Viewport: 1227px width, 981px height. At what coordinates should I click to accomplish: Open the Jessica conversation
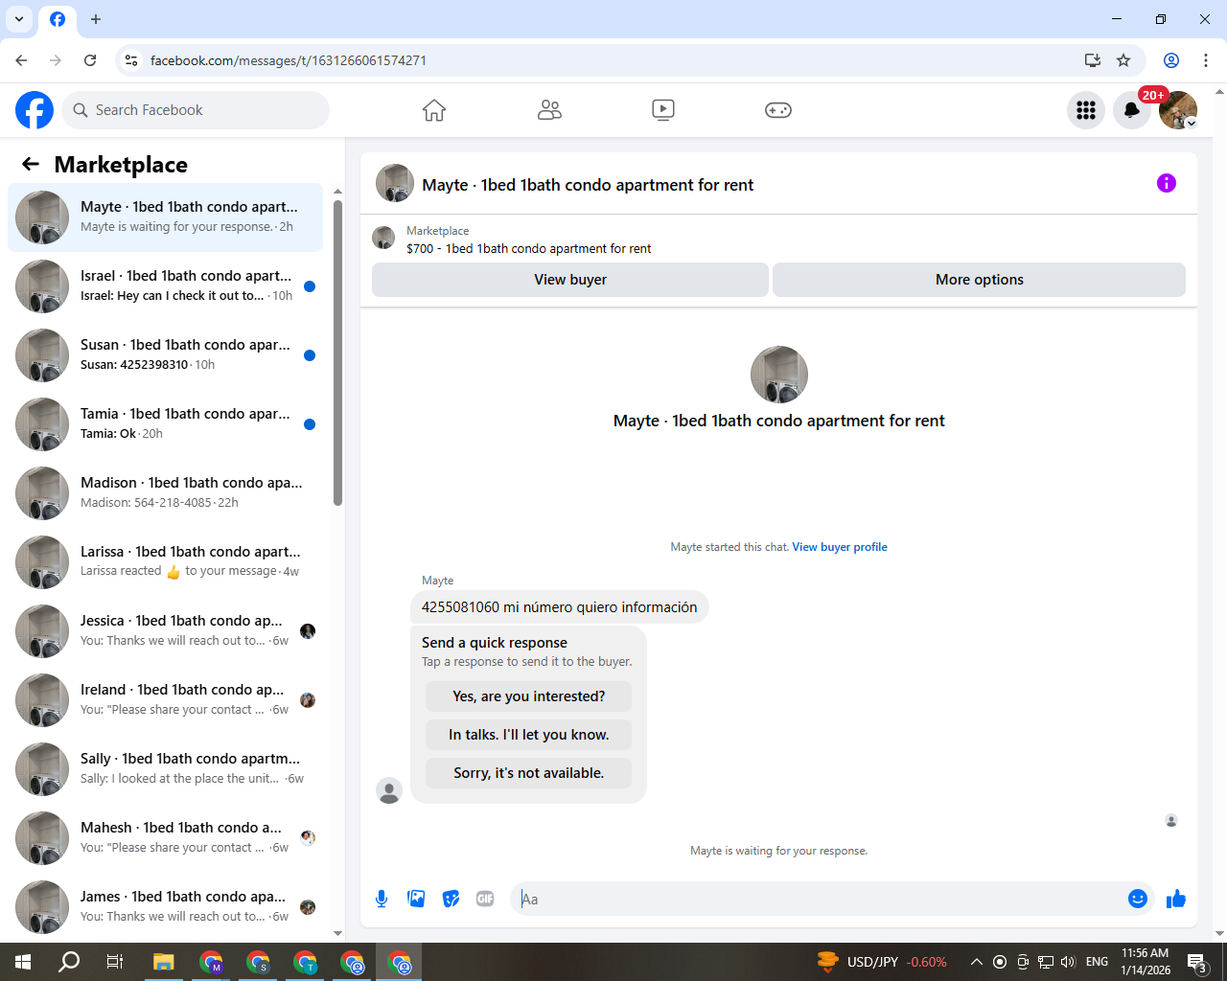tap(165, 631)
